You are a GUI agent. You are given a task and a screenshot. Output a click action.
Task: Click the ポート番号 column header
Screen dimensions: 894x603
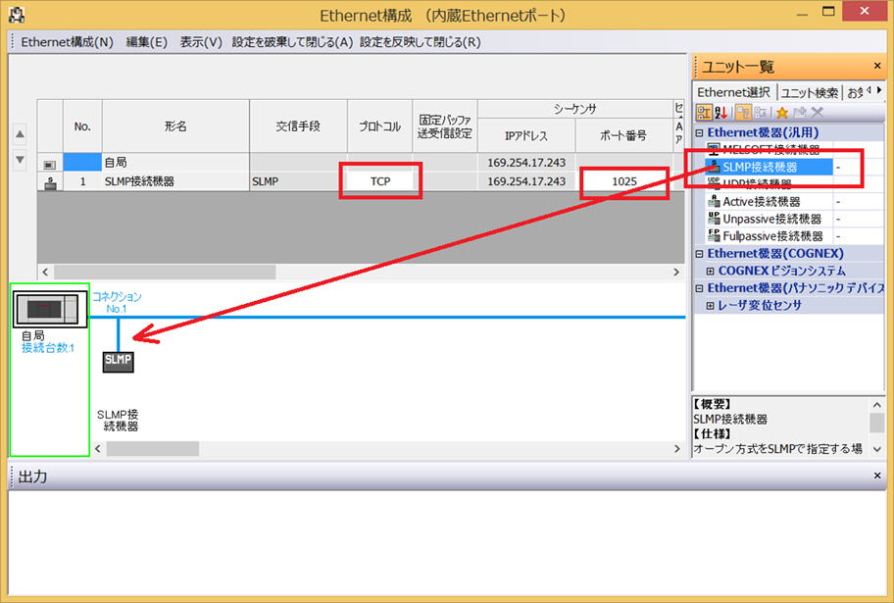coord(624,135)
